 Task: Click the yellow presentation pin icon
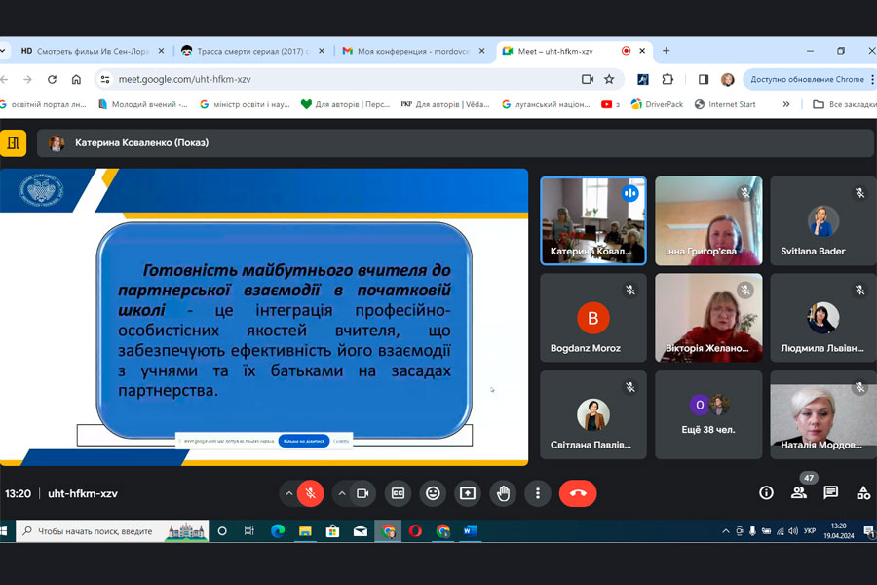(13, 143)
